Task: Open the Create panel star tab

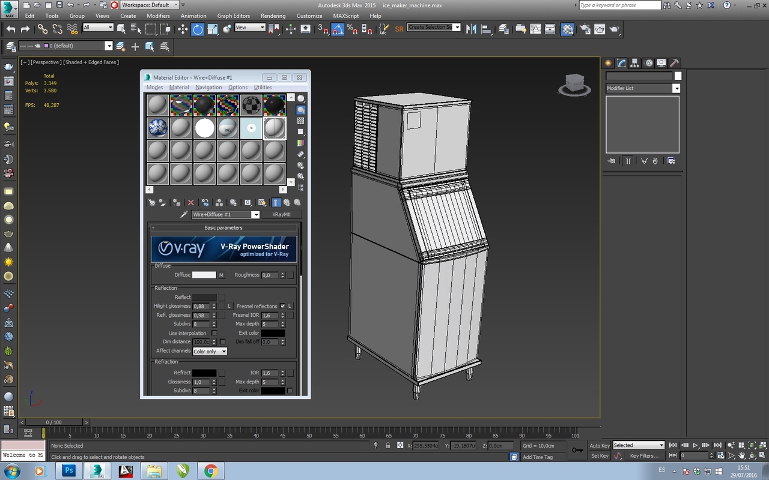Action: point(609,63)
